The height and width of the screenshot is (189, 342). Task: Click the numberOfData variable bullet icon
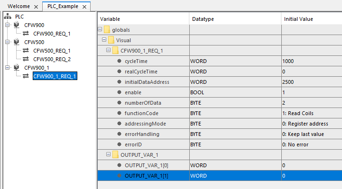pos(120,103)
